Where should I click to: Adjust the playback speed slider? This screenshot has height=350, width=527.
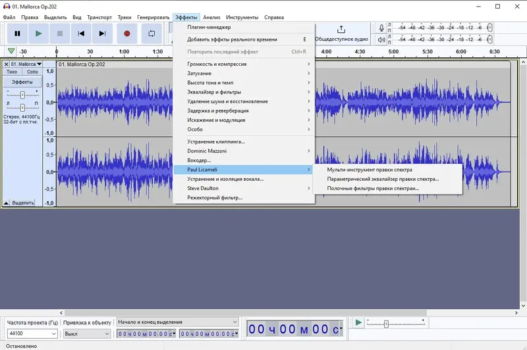[386, 324]
